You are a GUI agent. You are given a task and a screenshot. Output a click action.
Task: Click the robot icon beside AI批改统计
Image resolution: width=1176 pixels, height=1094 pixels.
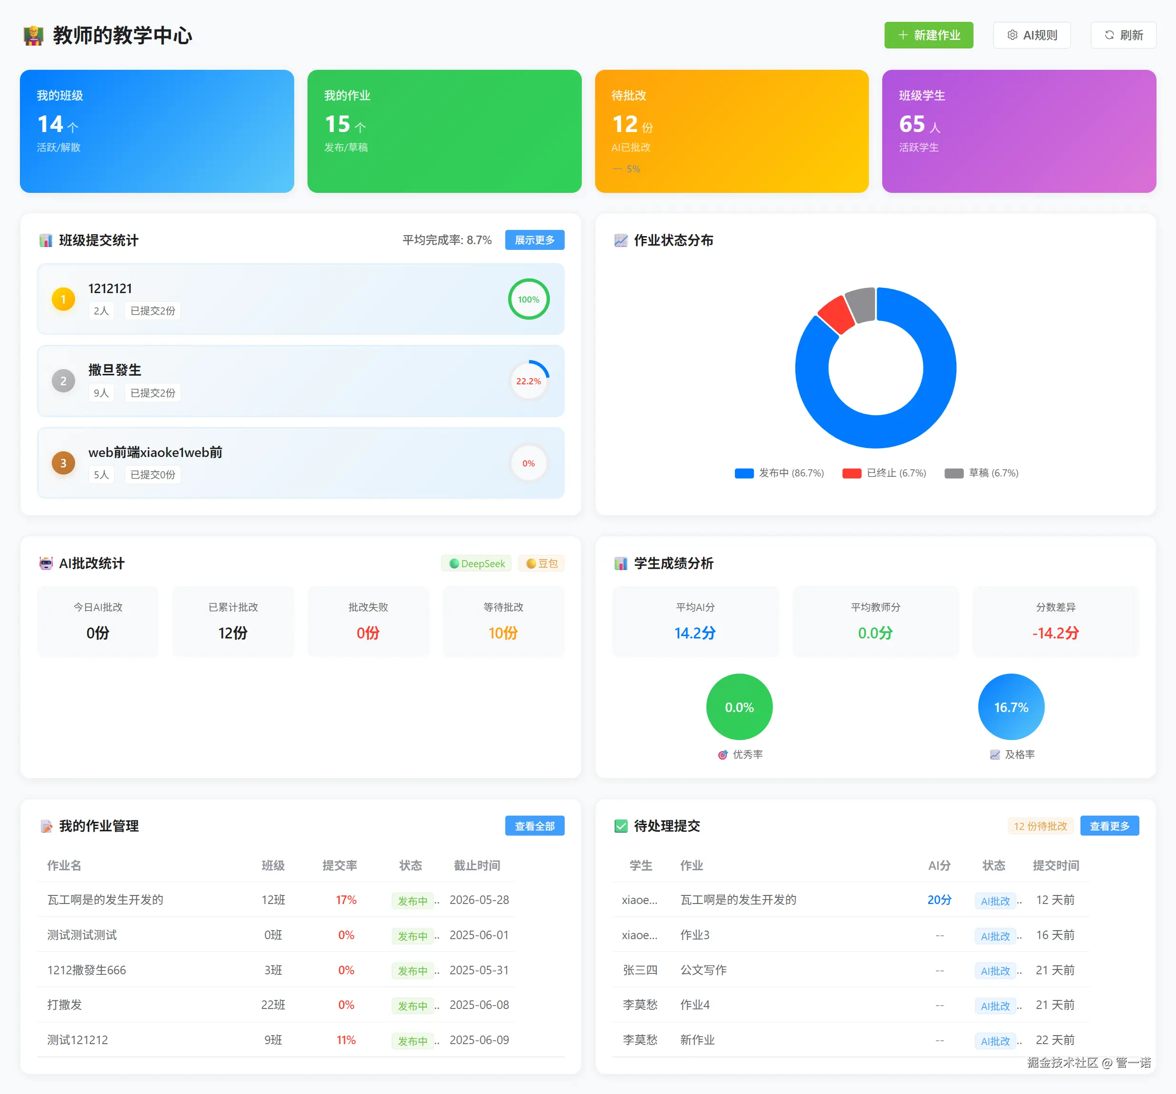tap(46, 563)
